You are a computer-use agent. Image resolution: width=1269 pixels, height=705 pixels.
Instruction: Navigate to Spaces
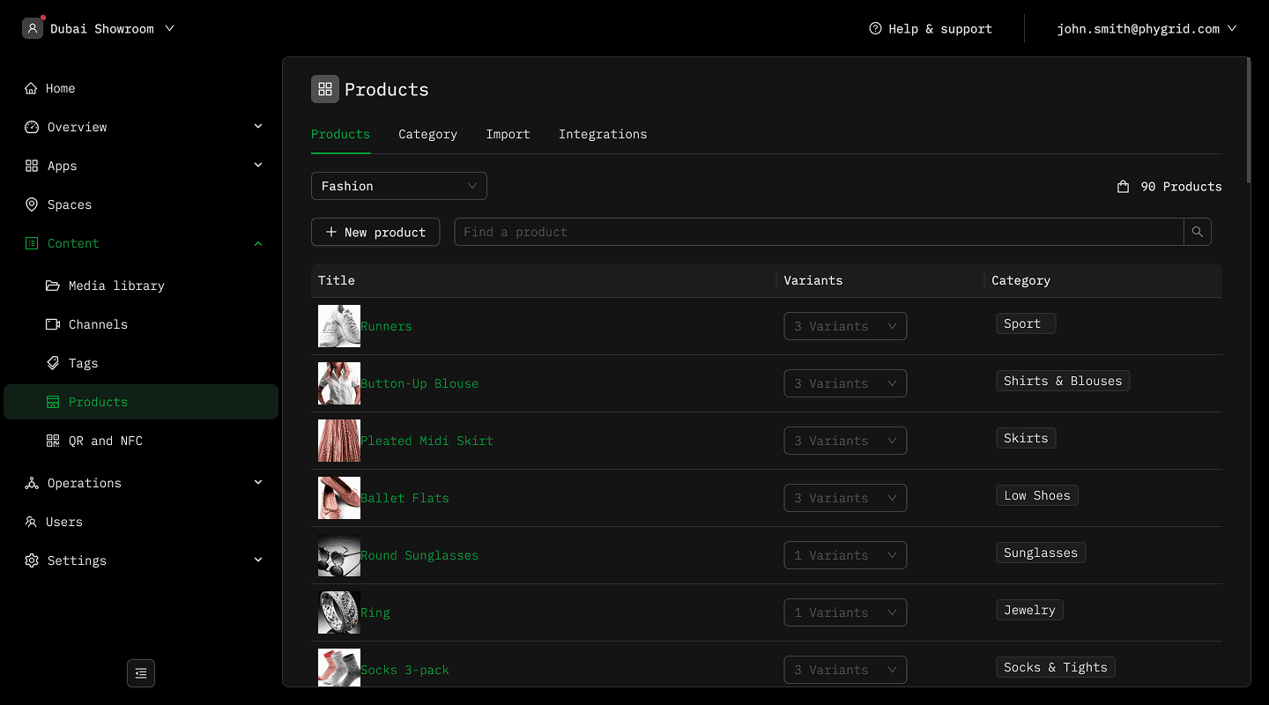(70, 204)
